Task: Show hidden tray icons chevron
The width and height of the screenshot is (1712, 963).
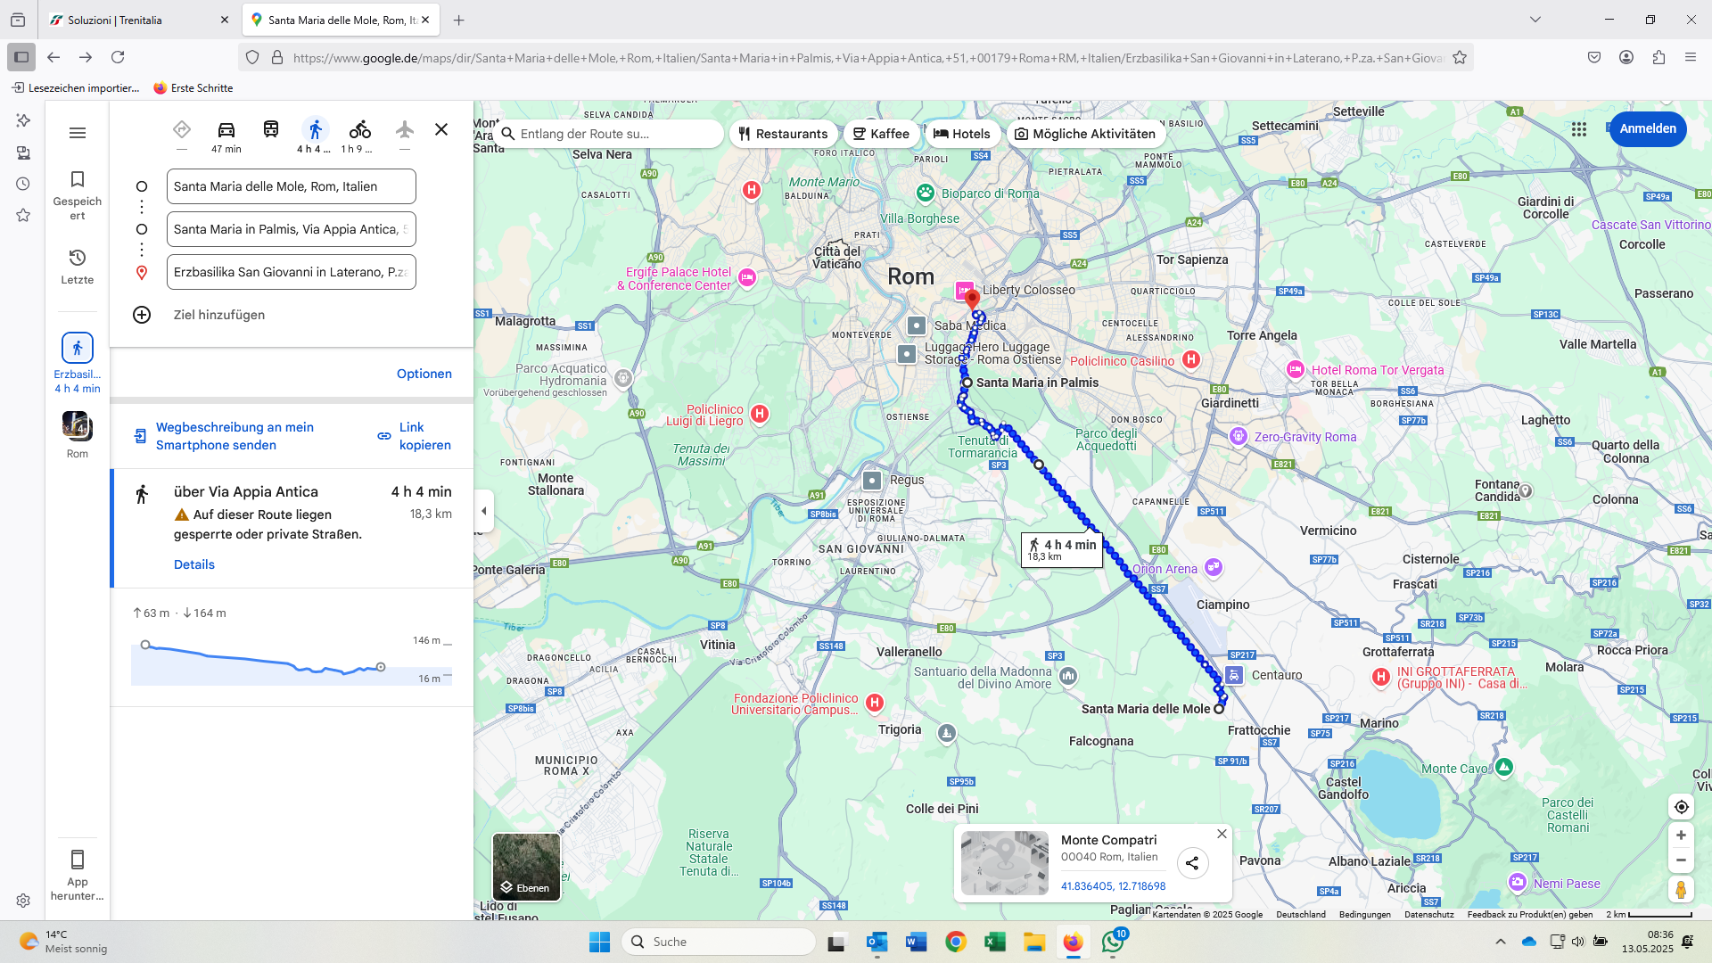Action: 1501,942
